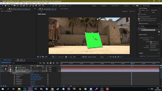Viewport: 162px width, 91px height.
Task: Click the red label color of Track Solid 1
Action: tap(10, 68)
